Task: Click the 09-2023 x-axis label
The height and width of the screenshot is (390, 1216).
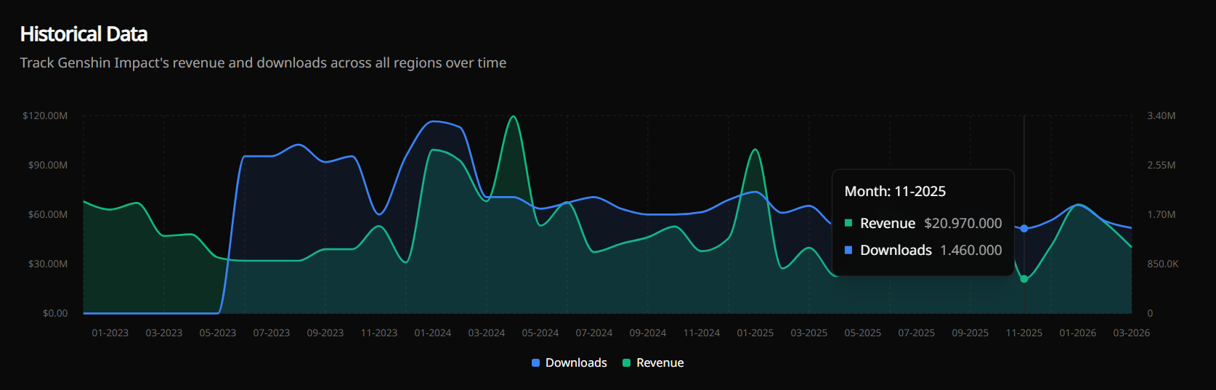Action: point(325,333)
